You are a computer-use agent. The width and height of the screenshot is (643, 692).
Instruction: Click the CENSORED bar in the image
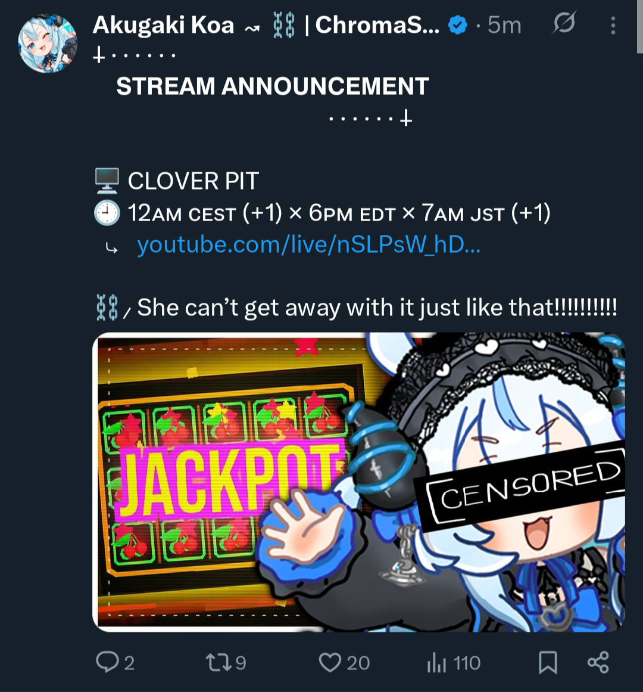click(522, 485)
